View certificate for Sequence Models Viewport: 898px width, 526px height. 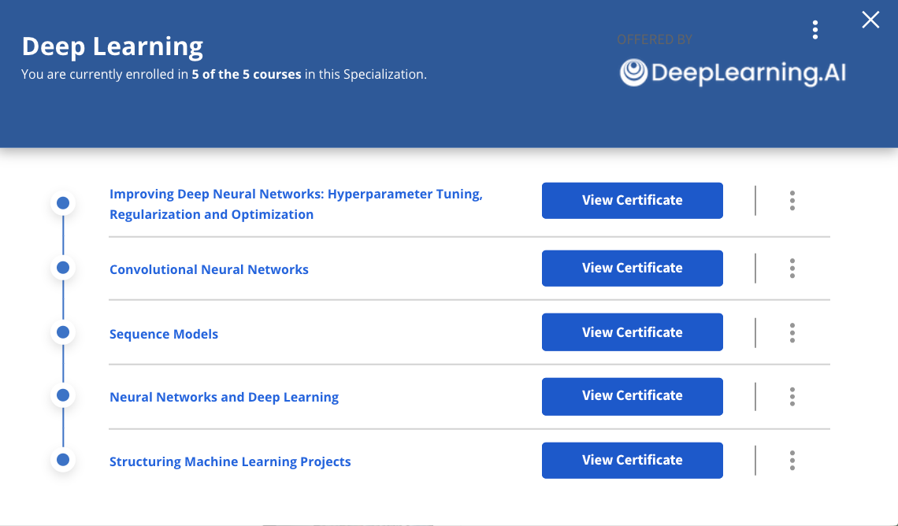tap(632, 332)
